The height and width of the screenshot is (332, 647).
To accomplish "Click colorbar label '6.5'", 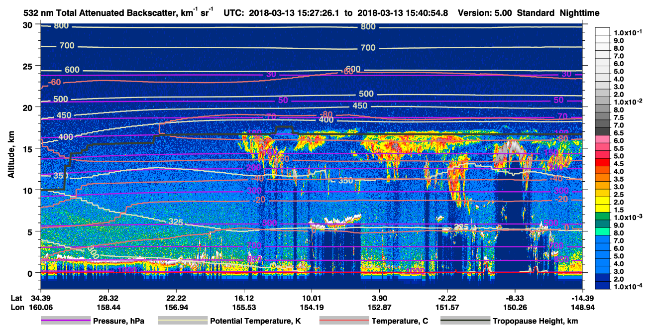I will [618, 133].
